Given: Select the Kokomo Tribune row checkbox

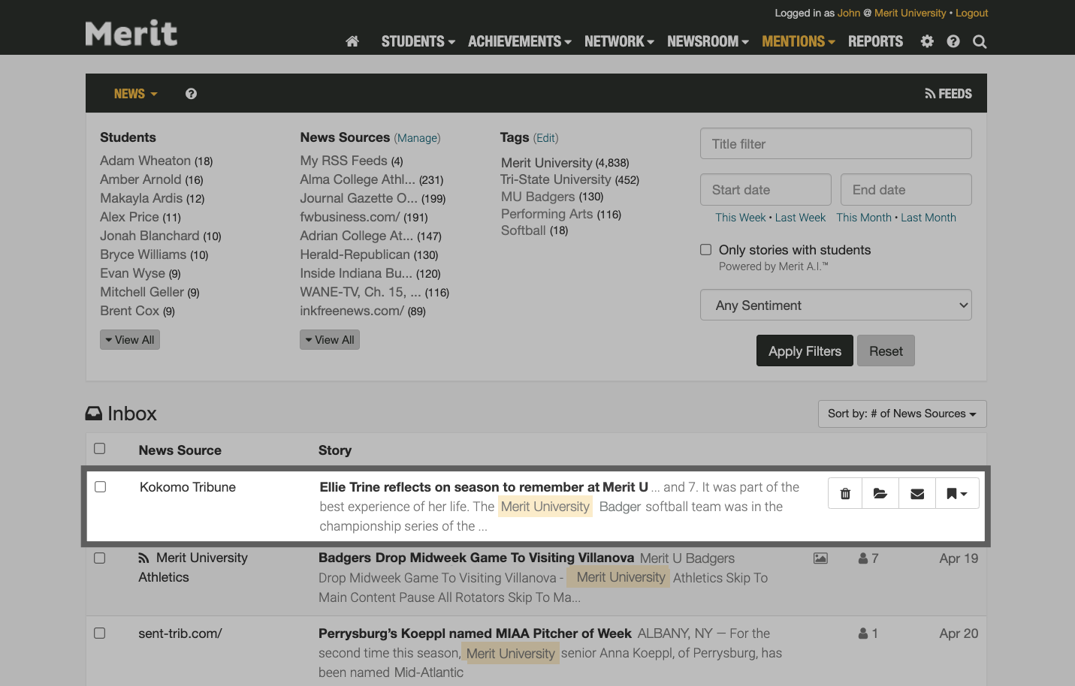Looking at the screenshot, I should click(x=100, y=486).
